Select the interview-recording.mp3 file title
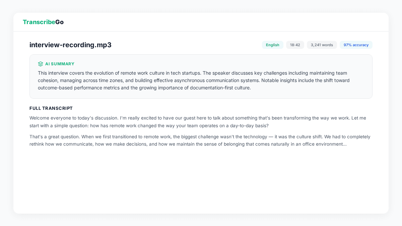 point(70,45)
